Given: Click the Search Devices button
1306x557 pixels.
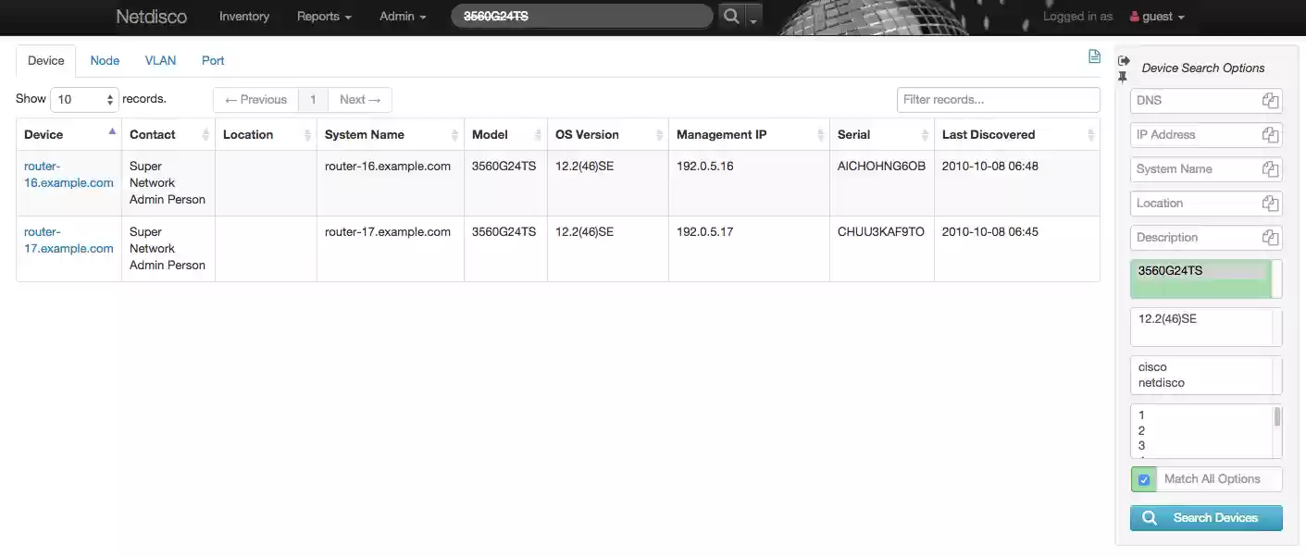Looking at the screenshot, I should click(1205, 517).
